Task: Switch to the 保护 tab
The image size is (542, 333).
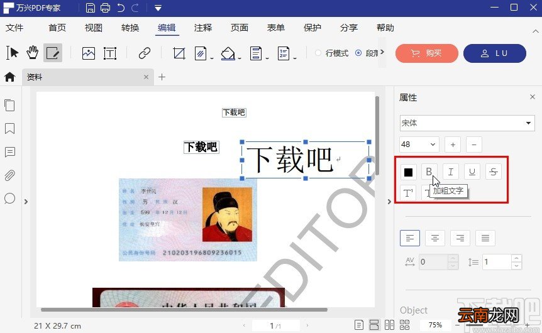Action: (312, 28)
